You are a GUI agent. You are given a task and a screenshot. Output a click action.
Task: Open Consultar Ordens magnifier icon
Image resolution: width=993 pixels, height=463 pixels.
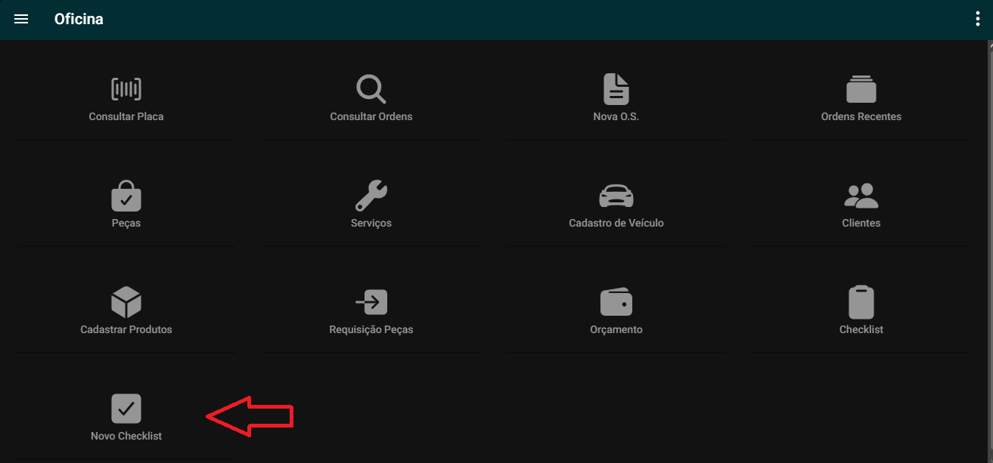pos(371,89)
